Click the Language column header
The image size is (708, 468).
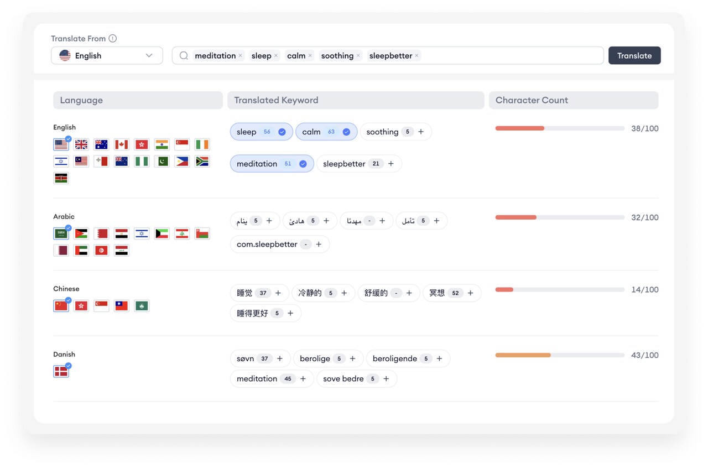138,100
